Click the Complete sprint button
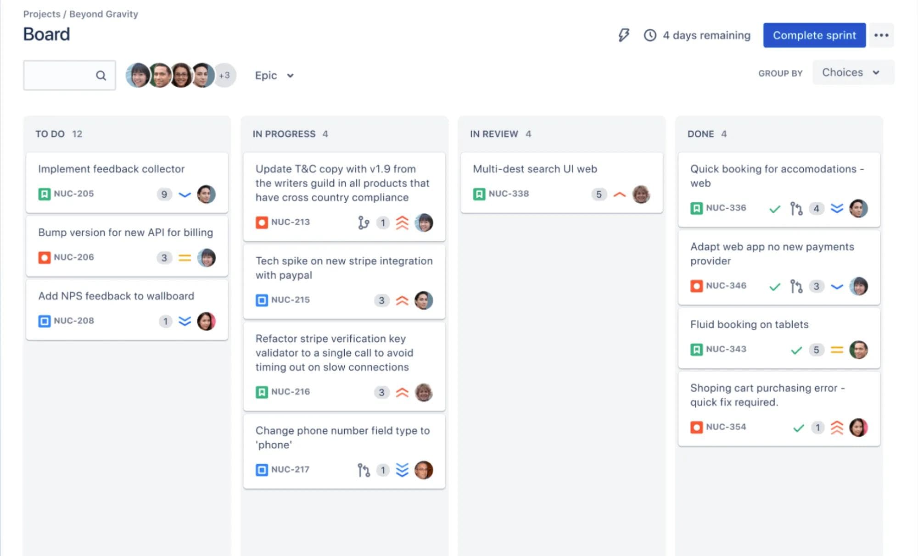The width and height of the screenshot is (918, 556). pyautogui.click(x=814, y=35)
